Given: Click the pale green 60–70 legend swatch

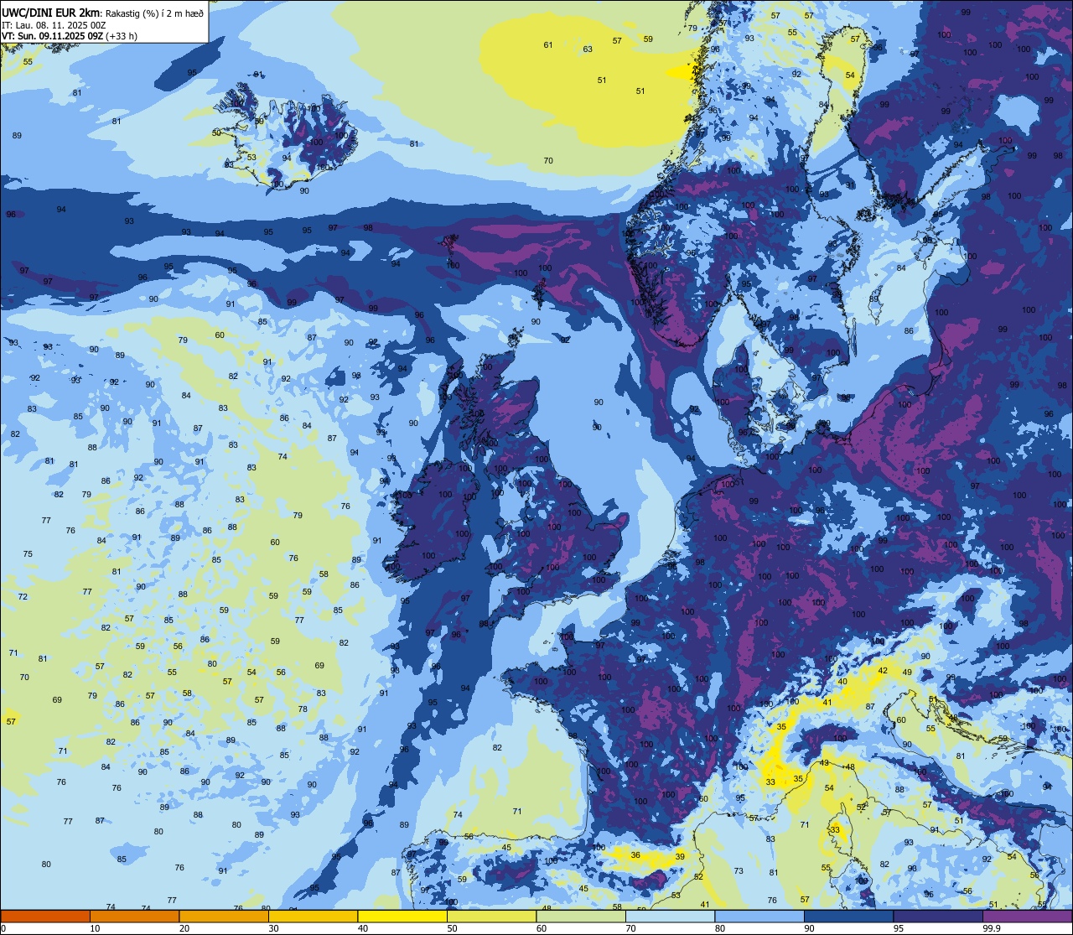Looking at the screenshot, I should coord(580,916).
